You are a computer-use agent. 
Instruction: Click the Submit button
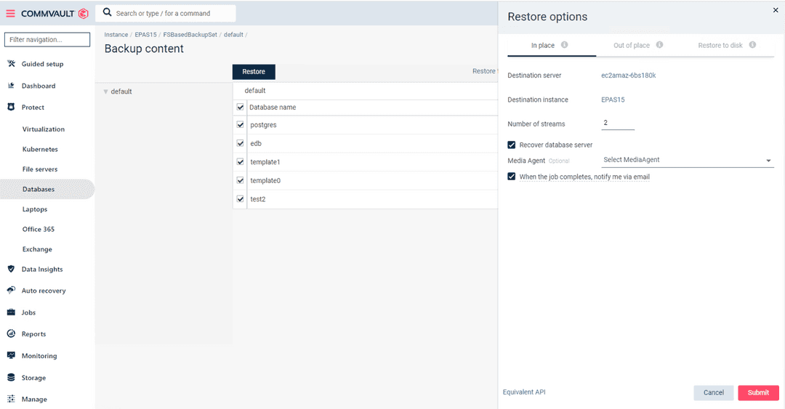pos(757,392)
